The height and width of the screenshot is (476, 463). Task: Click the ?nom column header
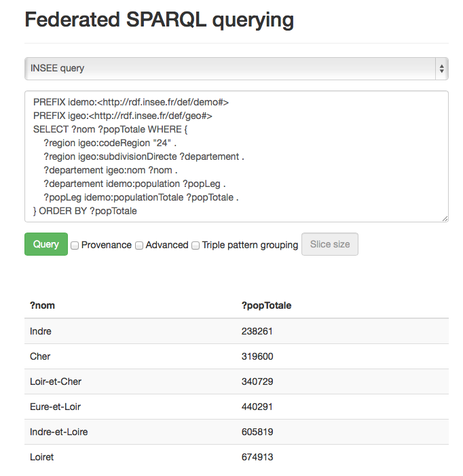click(42, 305)
